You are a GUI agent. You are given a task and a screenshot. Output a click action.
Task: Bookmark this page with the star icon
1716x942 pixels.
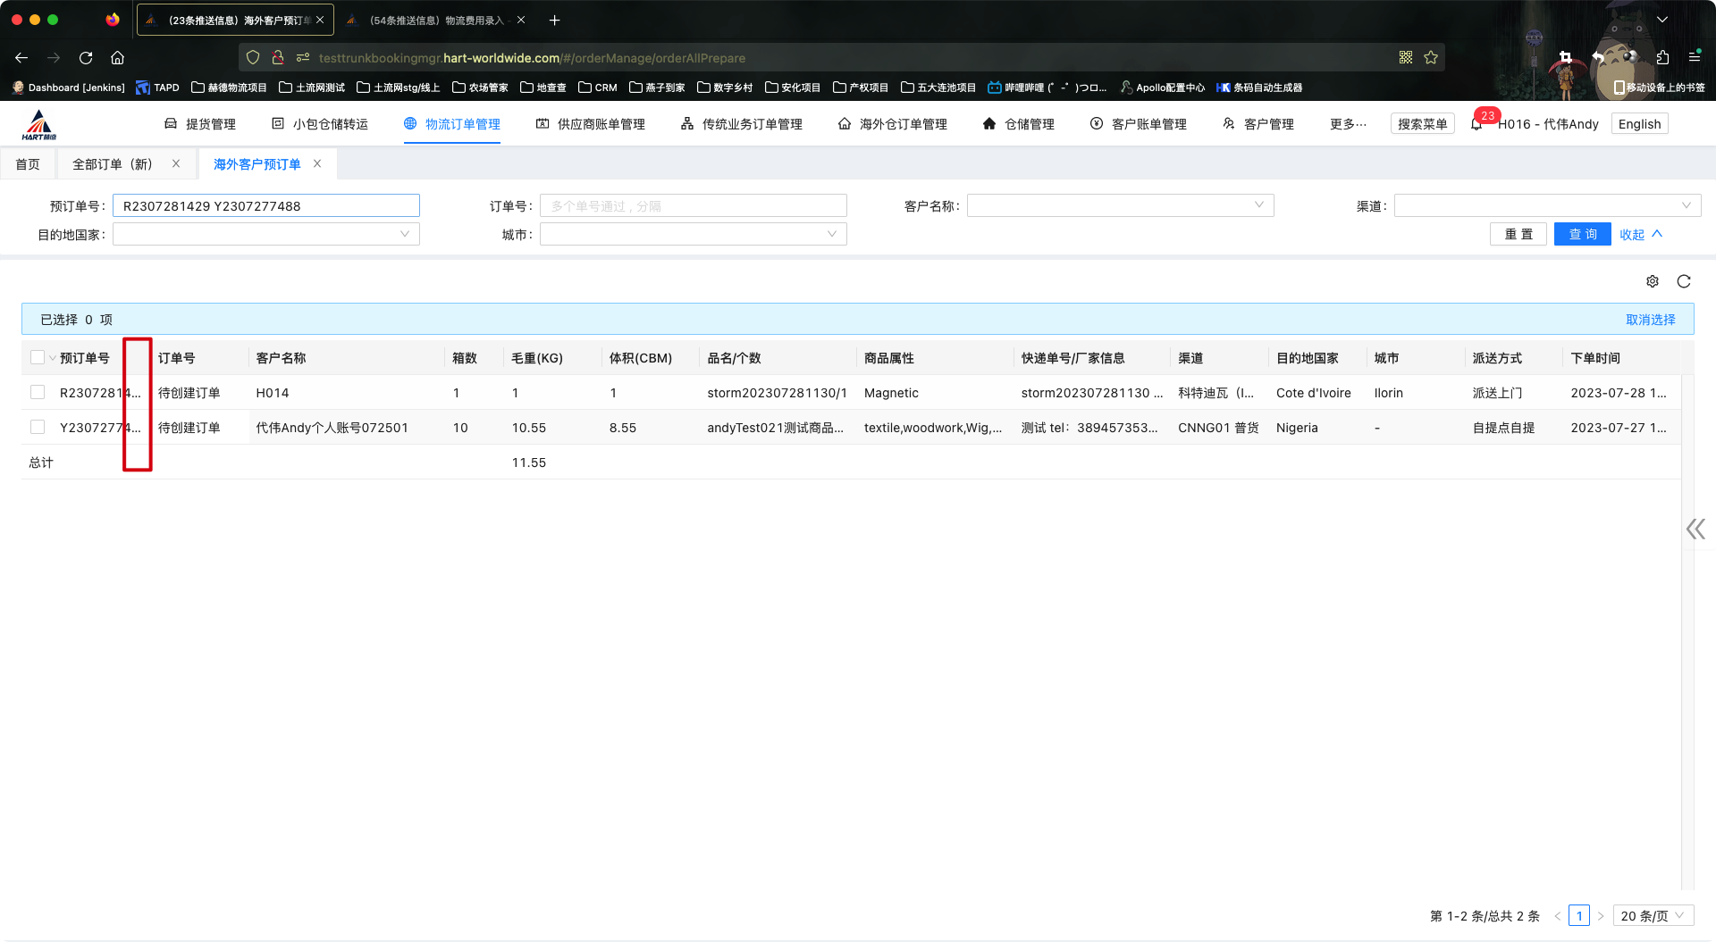point(1431,58)
